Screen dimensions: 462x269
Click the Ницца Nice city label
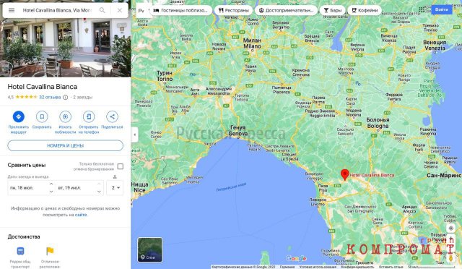point(139,187)
